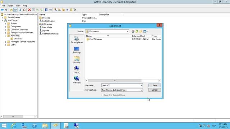The height and width of the screenshot is (129, 230).
Task: Open the Help menu
Action: 25,6
